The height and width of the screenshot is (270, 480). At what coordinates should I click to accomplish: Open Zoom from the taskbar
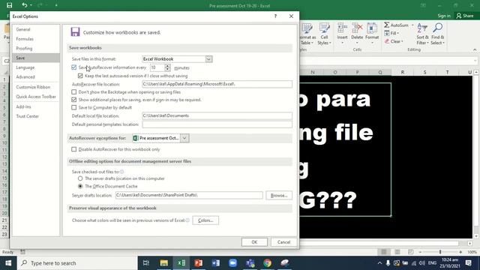click(x=233, y=263)
